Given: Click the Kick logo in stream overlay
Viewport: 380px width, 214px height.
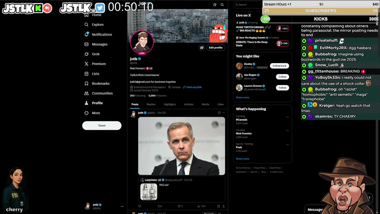Looking at the screenshot, I should [38, 8].
